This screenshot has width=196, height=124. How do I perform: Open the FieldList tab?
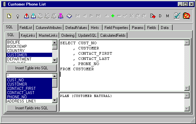pyautogui.click(x=26, y=28)
